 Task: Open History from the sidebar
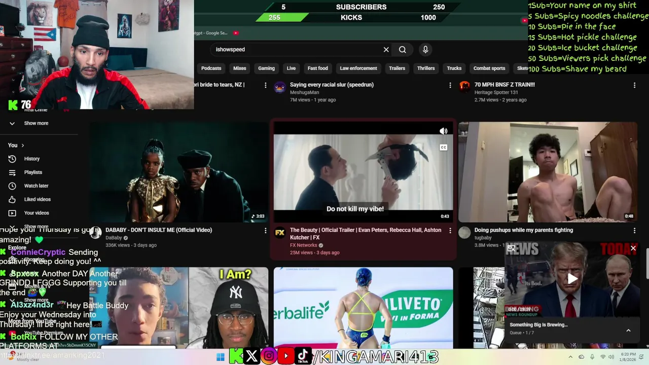(31, 159)
